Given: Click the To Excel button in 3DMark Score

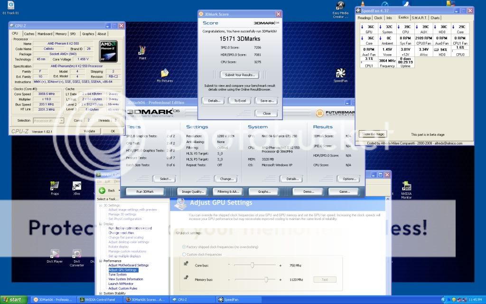Looking at the screenshot, I should [x=240, y=101].
